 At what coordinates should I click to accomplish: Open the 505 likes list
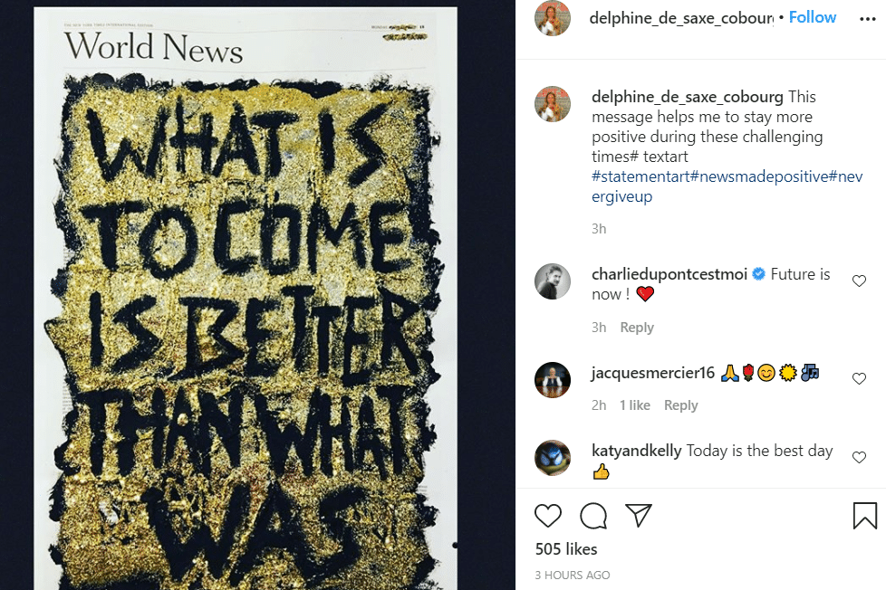tap(565, 548)
